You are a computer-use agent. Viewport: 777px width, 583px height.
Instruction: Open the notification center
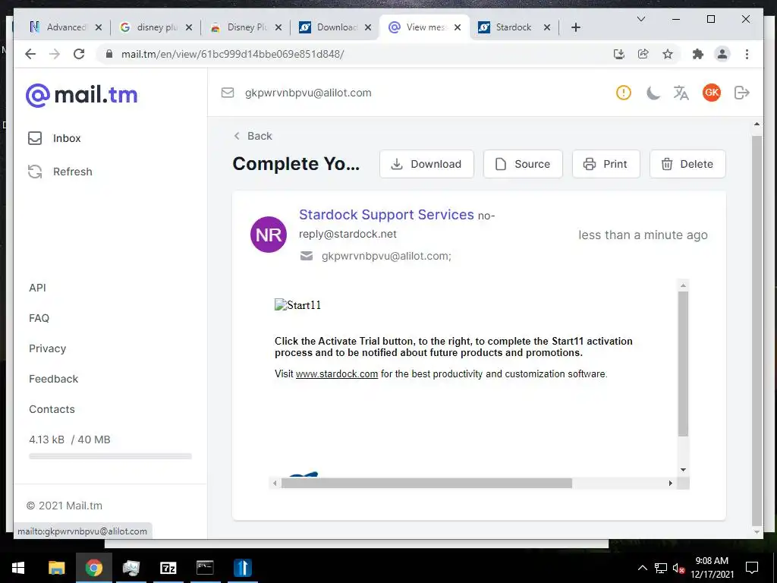coord(752,568)
